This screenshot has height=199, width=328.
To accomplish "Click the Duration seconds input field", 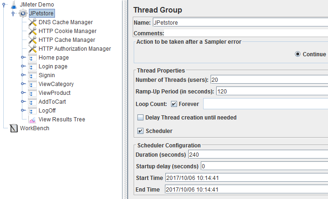I will point(258,155).
